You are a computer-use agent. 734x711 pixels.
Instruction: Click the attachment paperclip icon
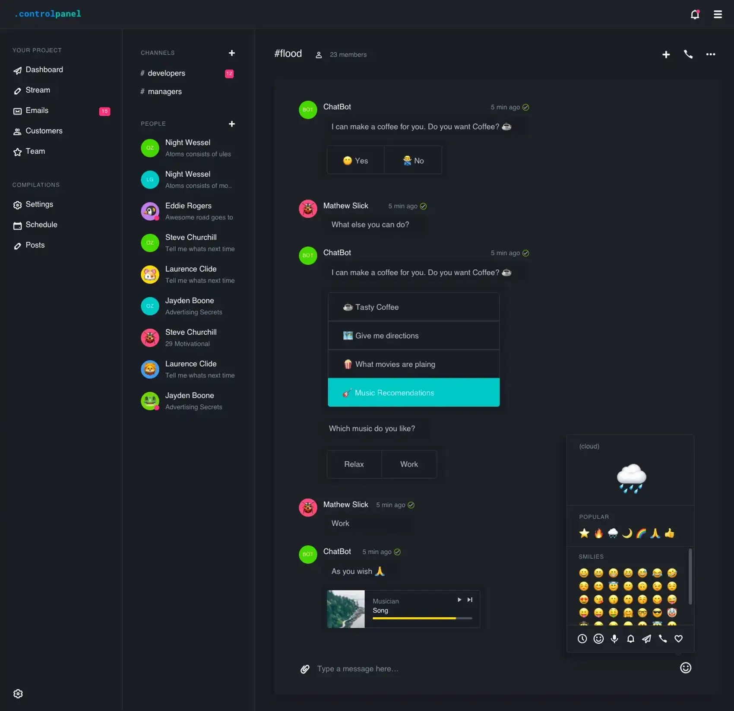coord(305,669)
